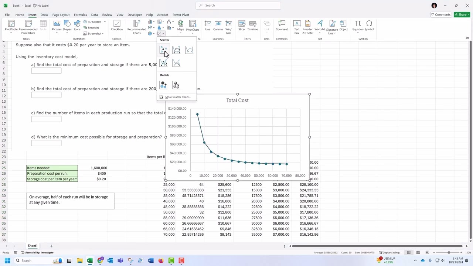Image resolution: width=473 pixels, height=266 pixels.
Task: Click the answer box for part a
Action: pos(46,71)
